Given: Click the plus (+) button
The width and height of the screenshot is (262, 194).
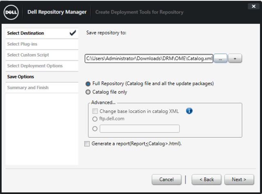Looking at the screenshot, I should [235, 59].
